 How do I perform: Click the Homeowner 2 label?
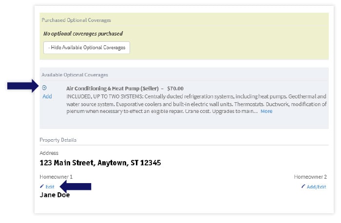click(x=310, y=177)
